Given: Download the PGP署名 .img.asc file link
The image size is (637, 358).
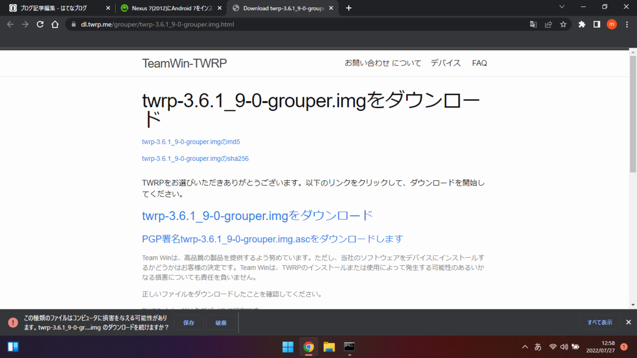Looking at the screenshot, I should [x=272, y=239].
